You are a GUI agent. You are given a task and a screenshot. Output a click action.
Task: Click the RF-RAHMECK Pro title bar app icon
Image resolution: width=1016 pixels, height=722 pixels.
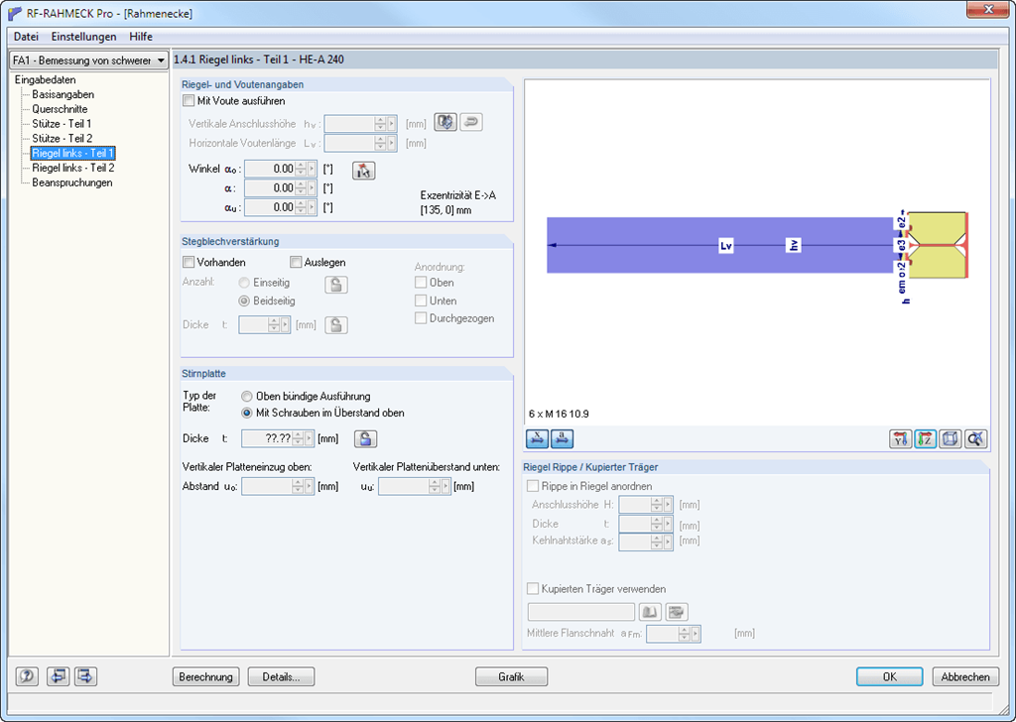[14, 13]
